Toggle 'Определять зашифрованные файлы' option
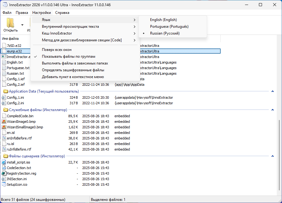 point(85,70)
